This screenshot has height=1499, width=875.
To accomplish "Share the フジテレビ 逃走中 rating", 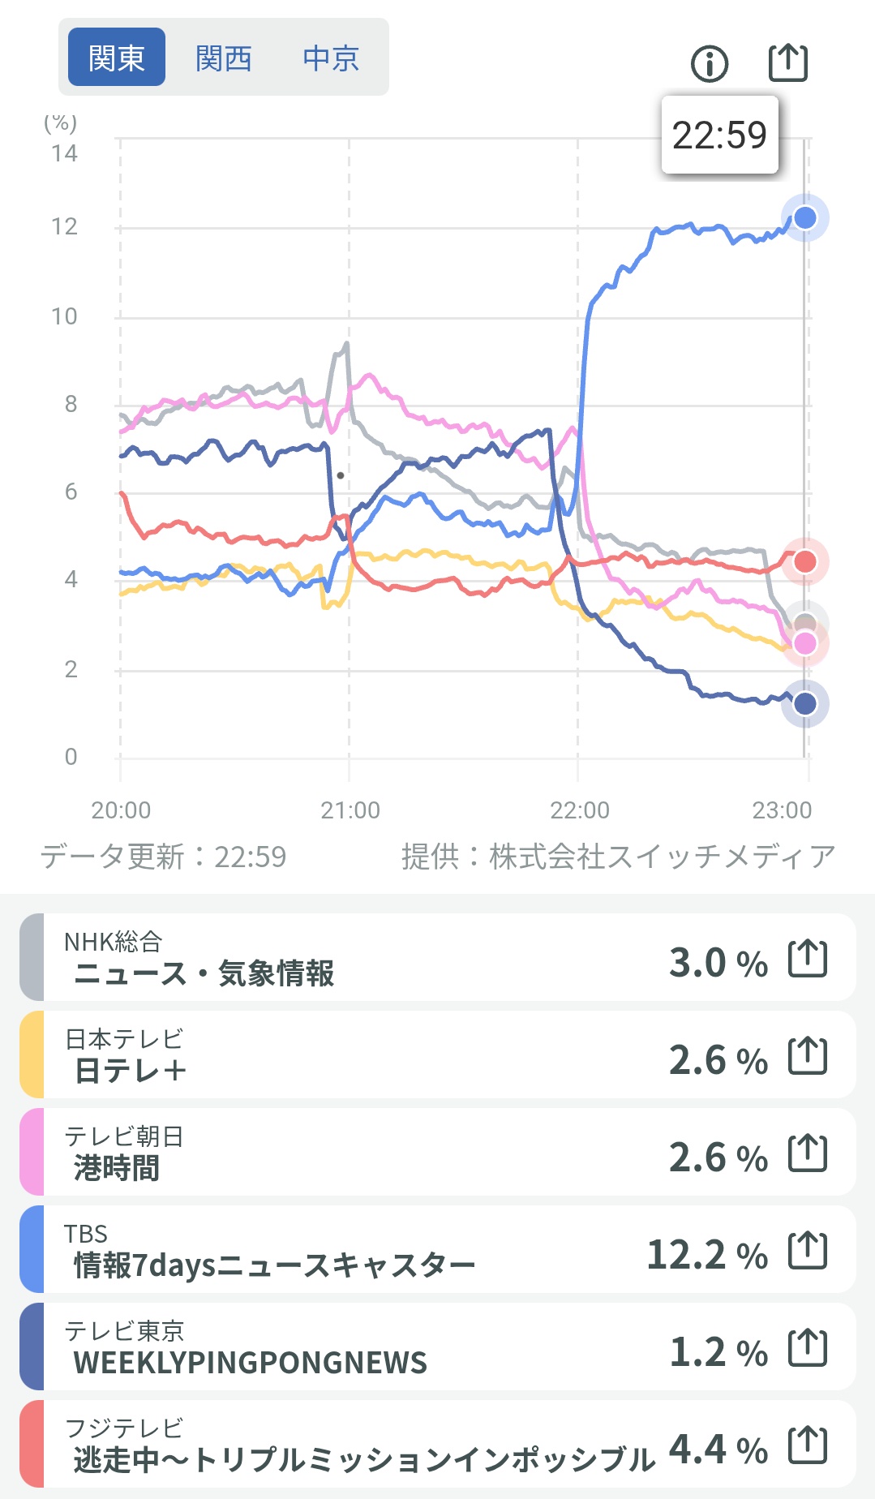I will [808, 1445].
